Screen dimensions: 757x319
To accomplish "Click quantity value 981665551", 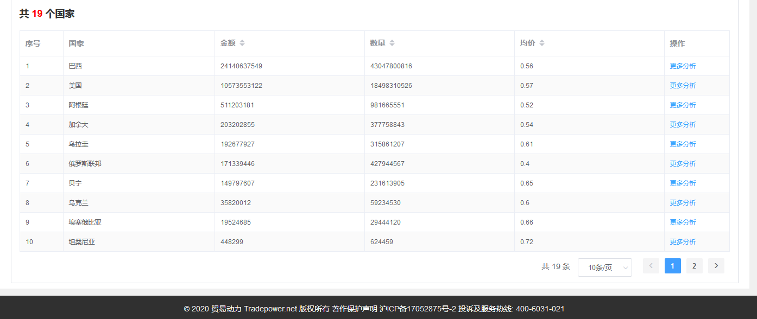I will point(387,105).
